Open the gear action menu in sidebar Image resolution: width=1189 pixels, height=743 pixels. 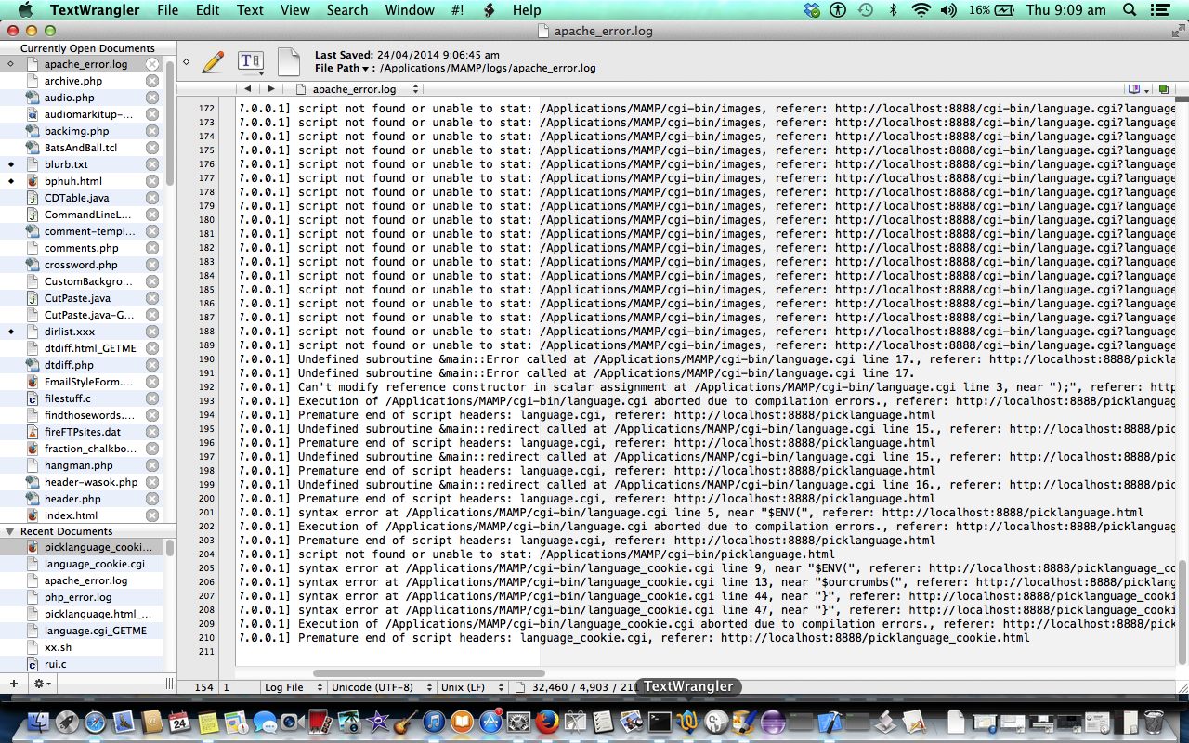point(42,684)
